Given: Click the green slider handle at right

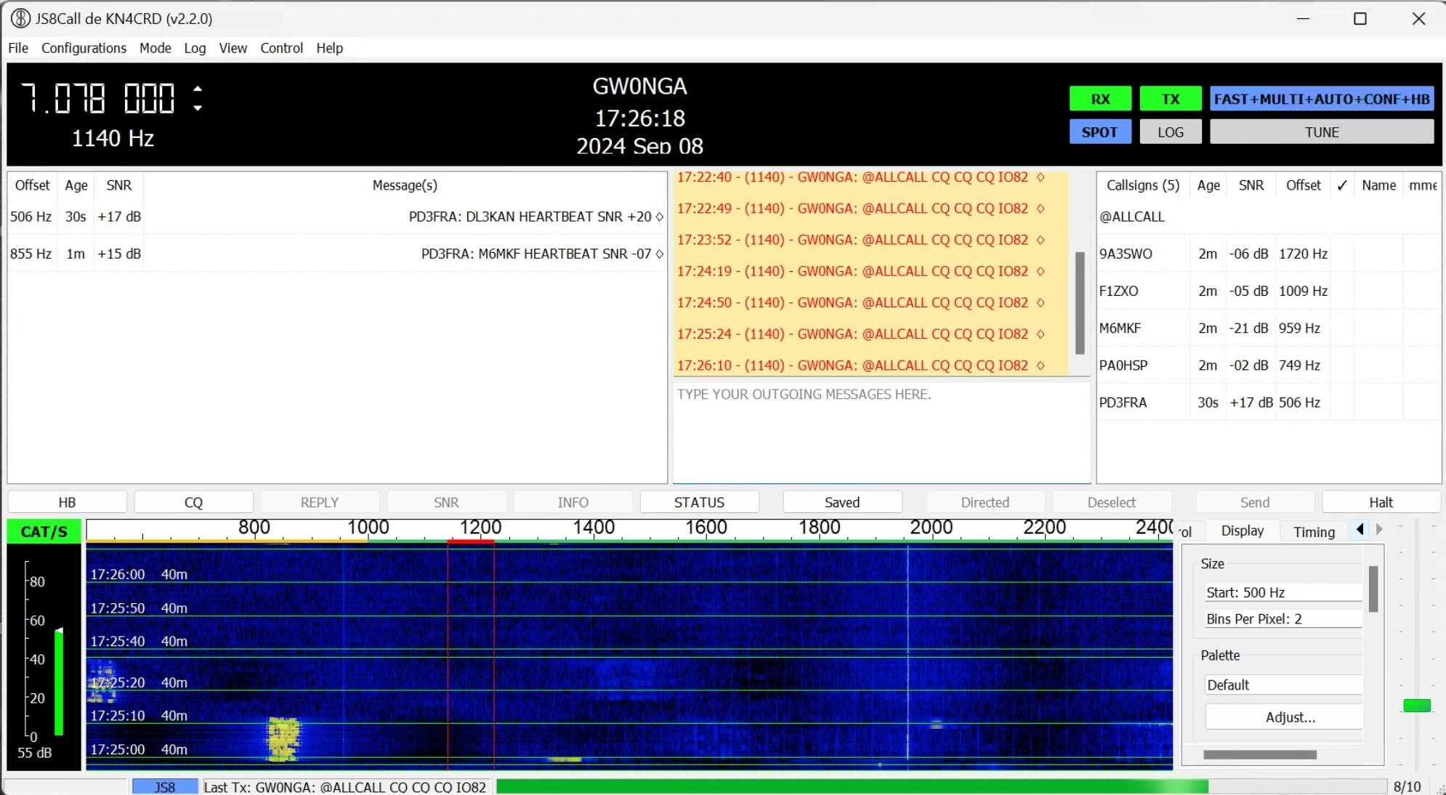Looking at the screenshot, I should pyautogui.click(x=1416, y=706).
